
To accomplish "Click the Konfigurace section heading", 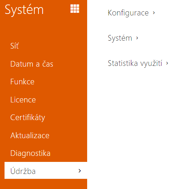I will 128,13.
